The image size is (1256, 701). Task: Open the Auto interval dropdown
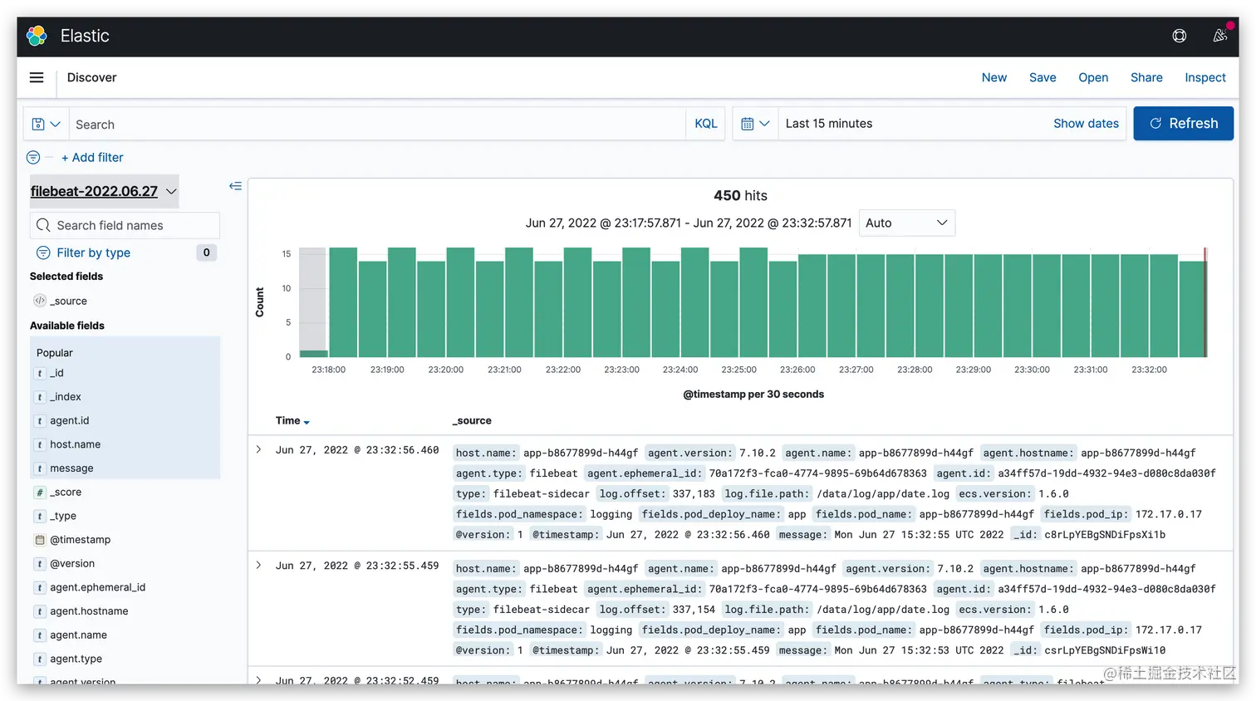[906, 223]
